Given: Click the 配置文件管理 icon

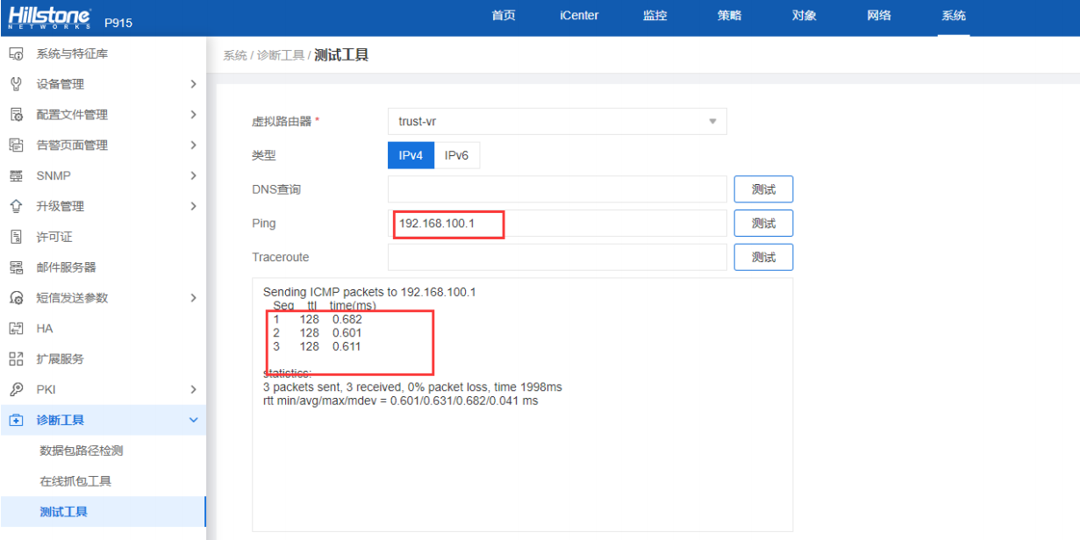Looking at the screenshot, I should click(x=16, y=115).
